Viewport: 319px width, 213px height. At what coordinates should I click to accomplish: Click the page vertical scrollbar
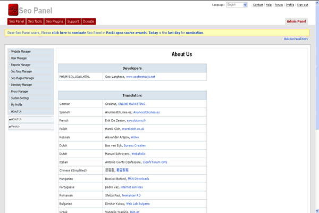pyautogui.click(x=317, y=106)
